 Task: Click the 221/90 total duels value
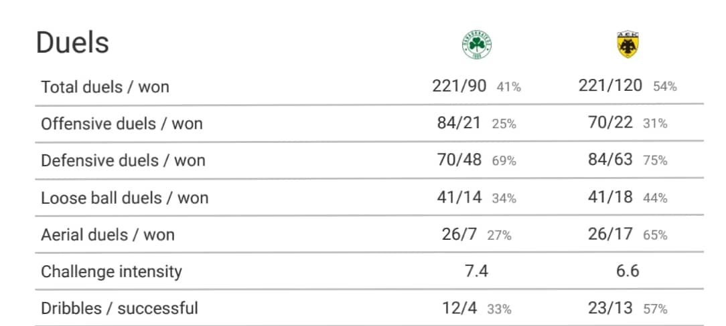(459, 86)
